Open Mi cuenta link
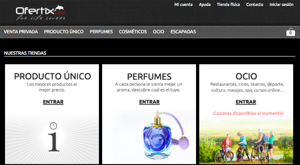This screenshot has width=300, height=165. click(183, 5)
